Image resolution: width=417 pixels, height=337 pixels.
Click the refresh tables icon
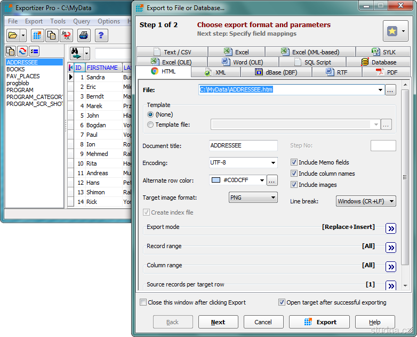(x=22, y=51)
